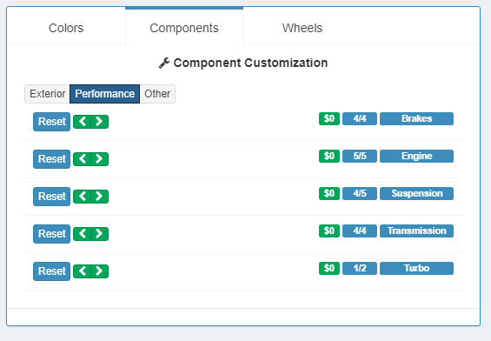Click the $0 price badge for Engine
Screen dimensions: 491x341
tap(329, 156)
